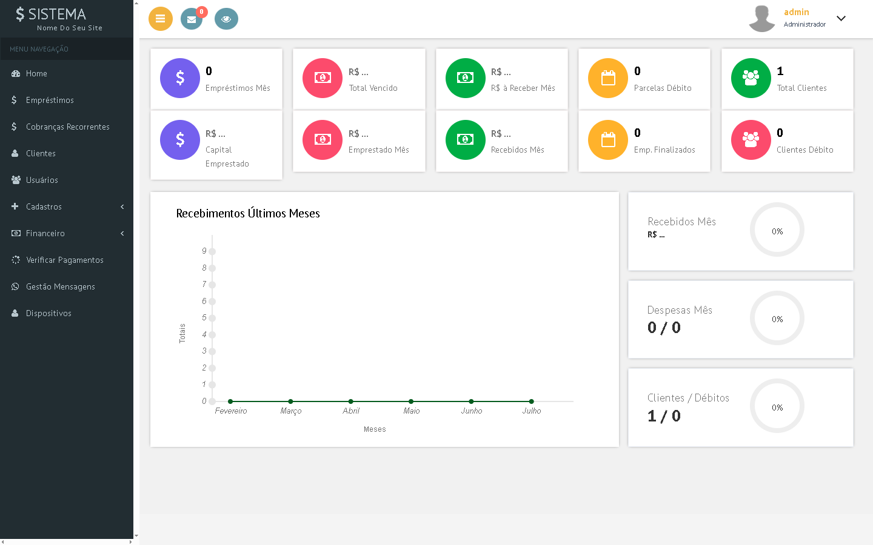Open the admin user dropdown arrow

(x=841, y=18)
